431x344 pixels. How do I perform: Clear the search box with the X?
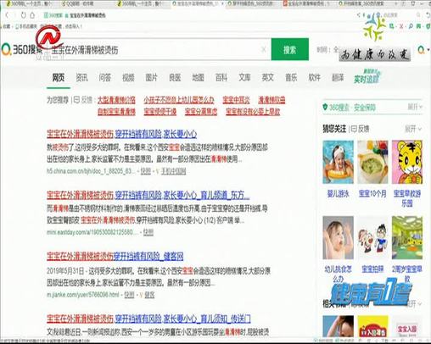pos(264,50)
